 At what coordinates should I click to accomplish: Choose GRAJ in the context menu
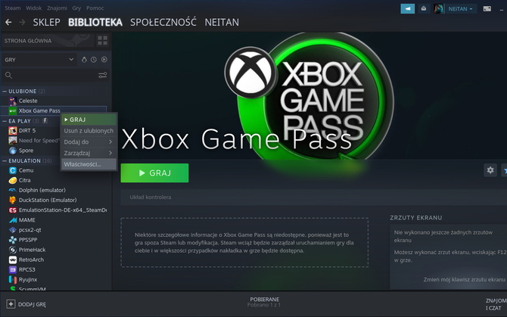(89, 120)
